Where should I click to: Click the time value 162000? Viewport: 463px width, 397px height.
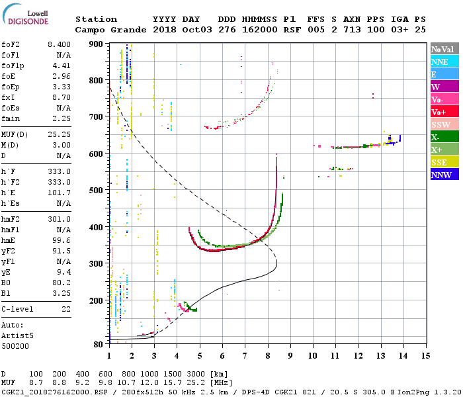point(259,30)
